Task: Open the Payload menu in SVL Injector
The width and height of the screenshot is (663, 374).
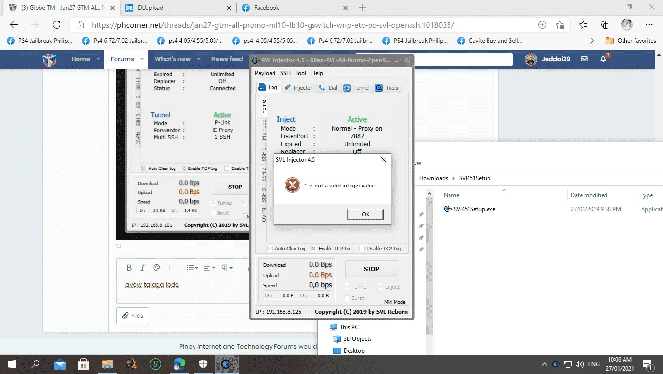Action: point(265,73)
